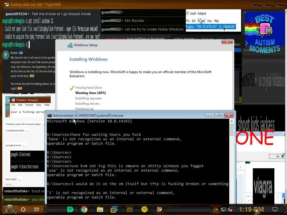Image resolution: width=287 pixels, height=215 pixels.
Task: Open File menu in Untitled Notepad
Action: [x=13, y=105]
